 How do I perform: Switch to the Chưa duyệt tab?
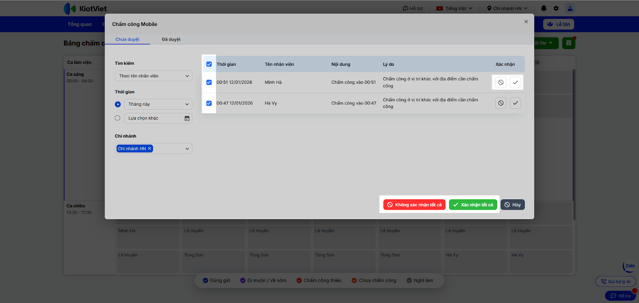pos(127,39)
